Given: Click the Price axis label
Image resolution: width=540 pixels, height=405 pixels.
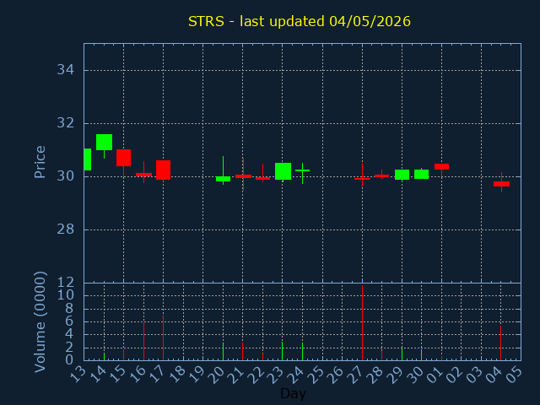Looking at the screenshot, I should click(40, 162).
